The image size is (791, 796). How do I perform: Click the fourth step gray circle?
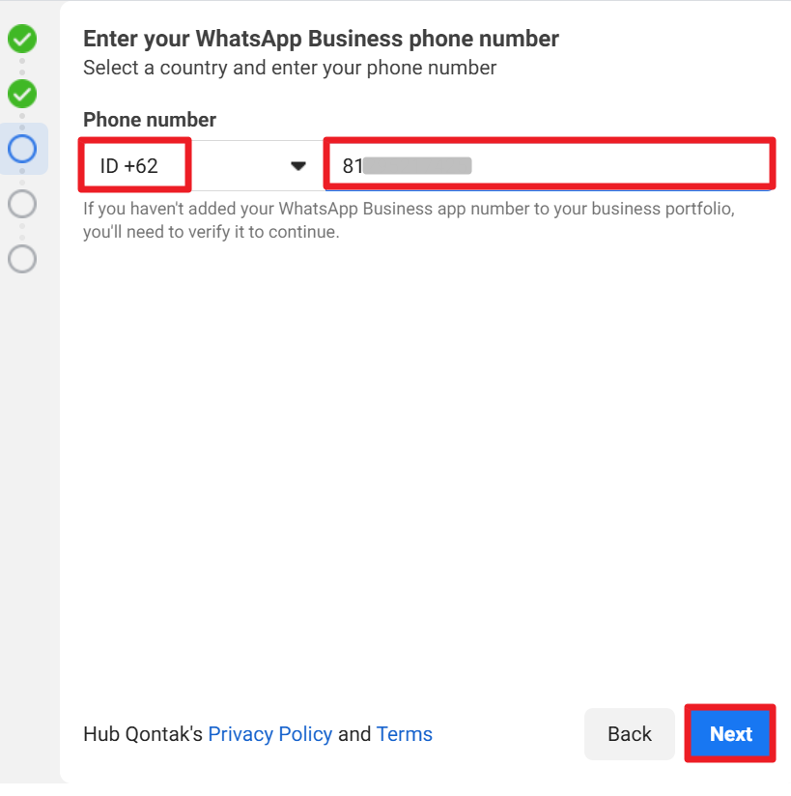coord(22,203)
